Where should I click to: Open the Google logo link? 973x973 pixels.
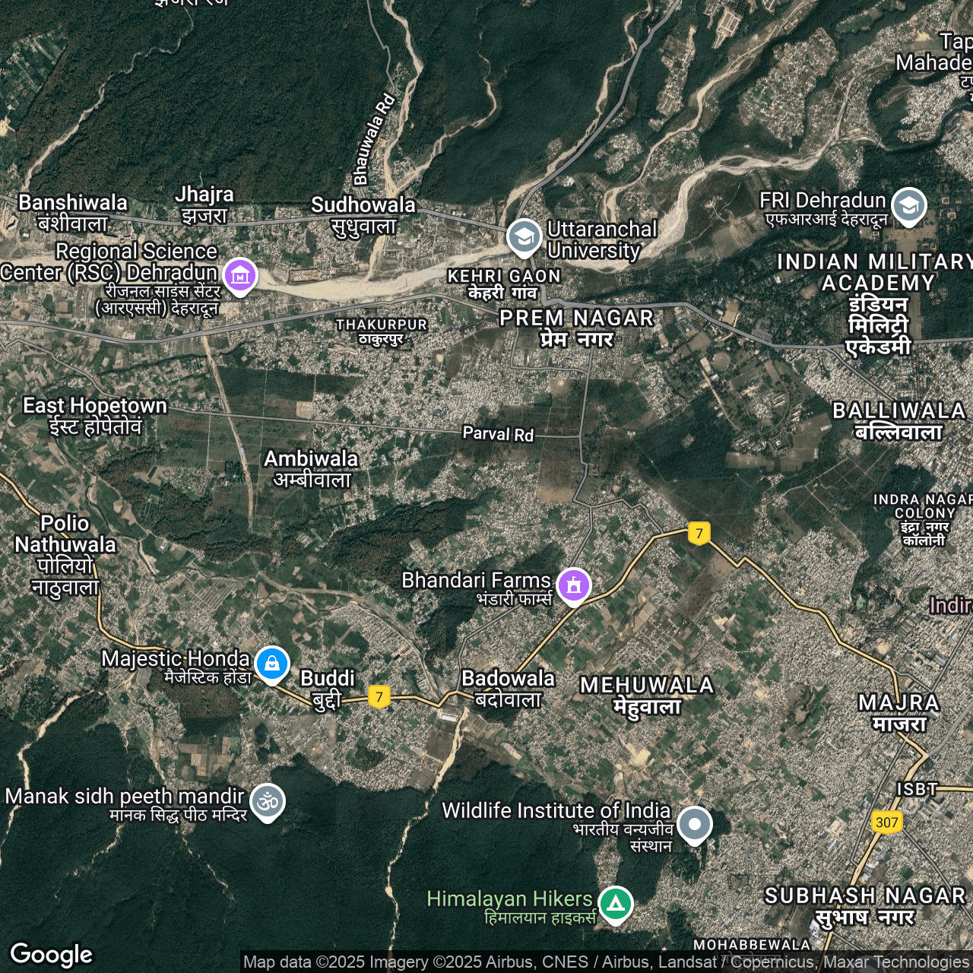point(51,954)
